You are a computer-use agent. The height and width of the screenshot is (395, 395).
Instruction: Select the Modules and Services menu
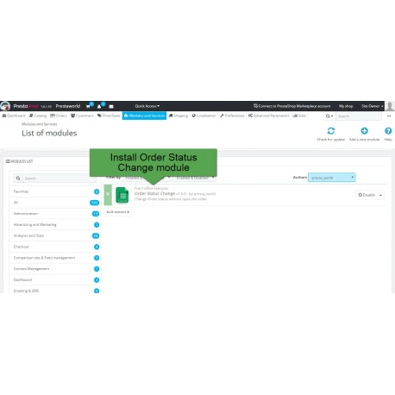[144, 116]
